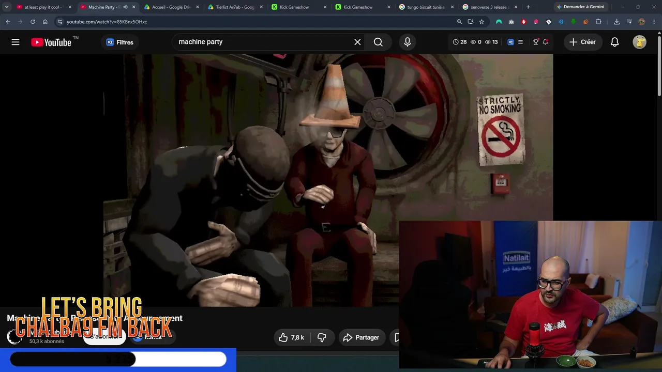The width and height of the screenshot is (662, 372).
Task: Click the Partager share button
Action: coord(362,337)
